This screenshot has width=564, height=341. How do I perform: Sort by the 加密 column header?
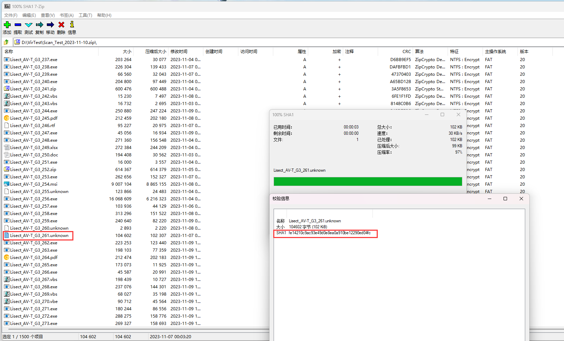[325, 51]
